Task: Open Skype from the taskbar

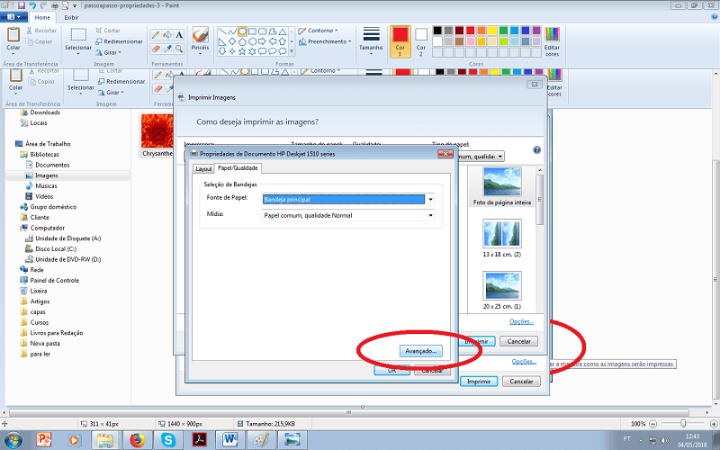Action: coord(167,439)
